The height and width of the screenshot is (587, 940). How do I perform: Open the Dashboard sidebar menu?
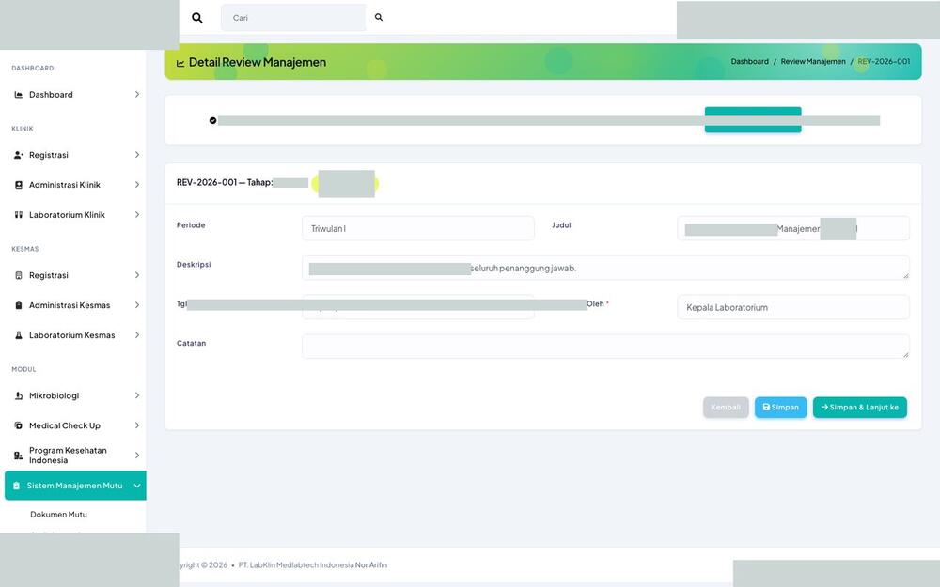[75, 95]
